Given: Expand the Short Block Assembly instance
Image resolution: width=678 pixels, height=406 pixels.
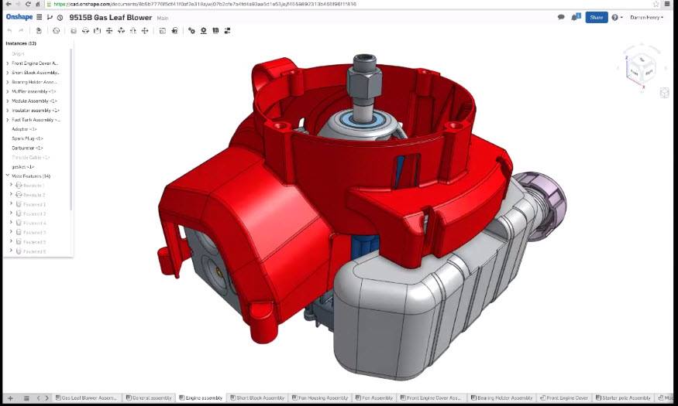Looking at the screenshot, I should (7, 73).
